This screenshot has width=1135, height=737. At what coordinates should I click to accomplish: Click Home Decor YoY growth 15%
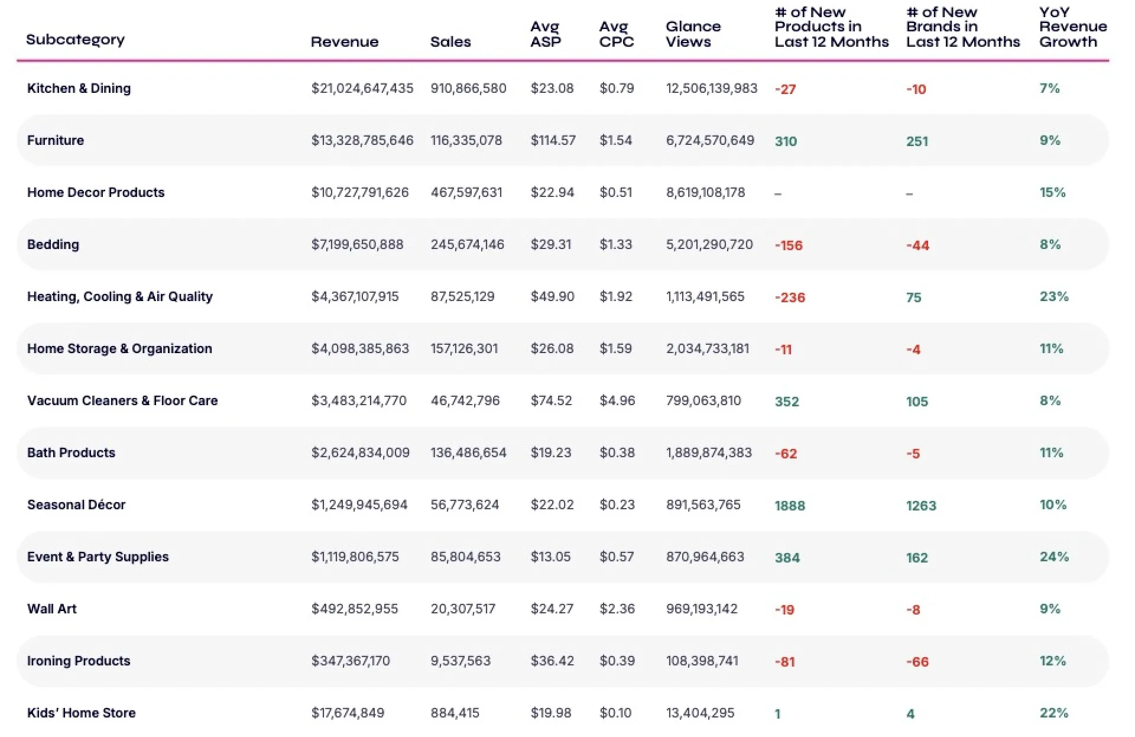(1053, 192)
